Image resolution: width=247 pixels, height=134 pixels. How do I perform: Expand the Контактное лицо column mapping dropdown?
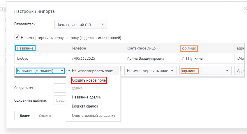click(150, 70)
